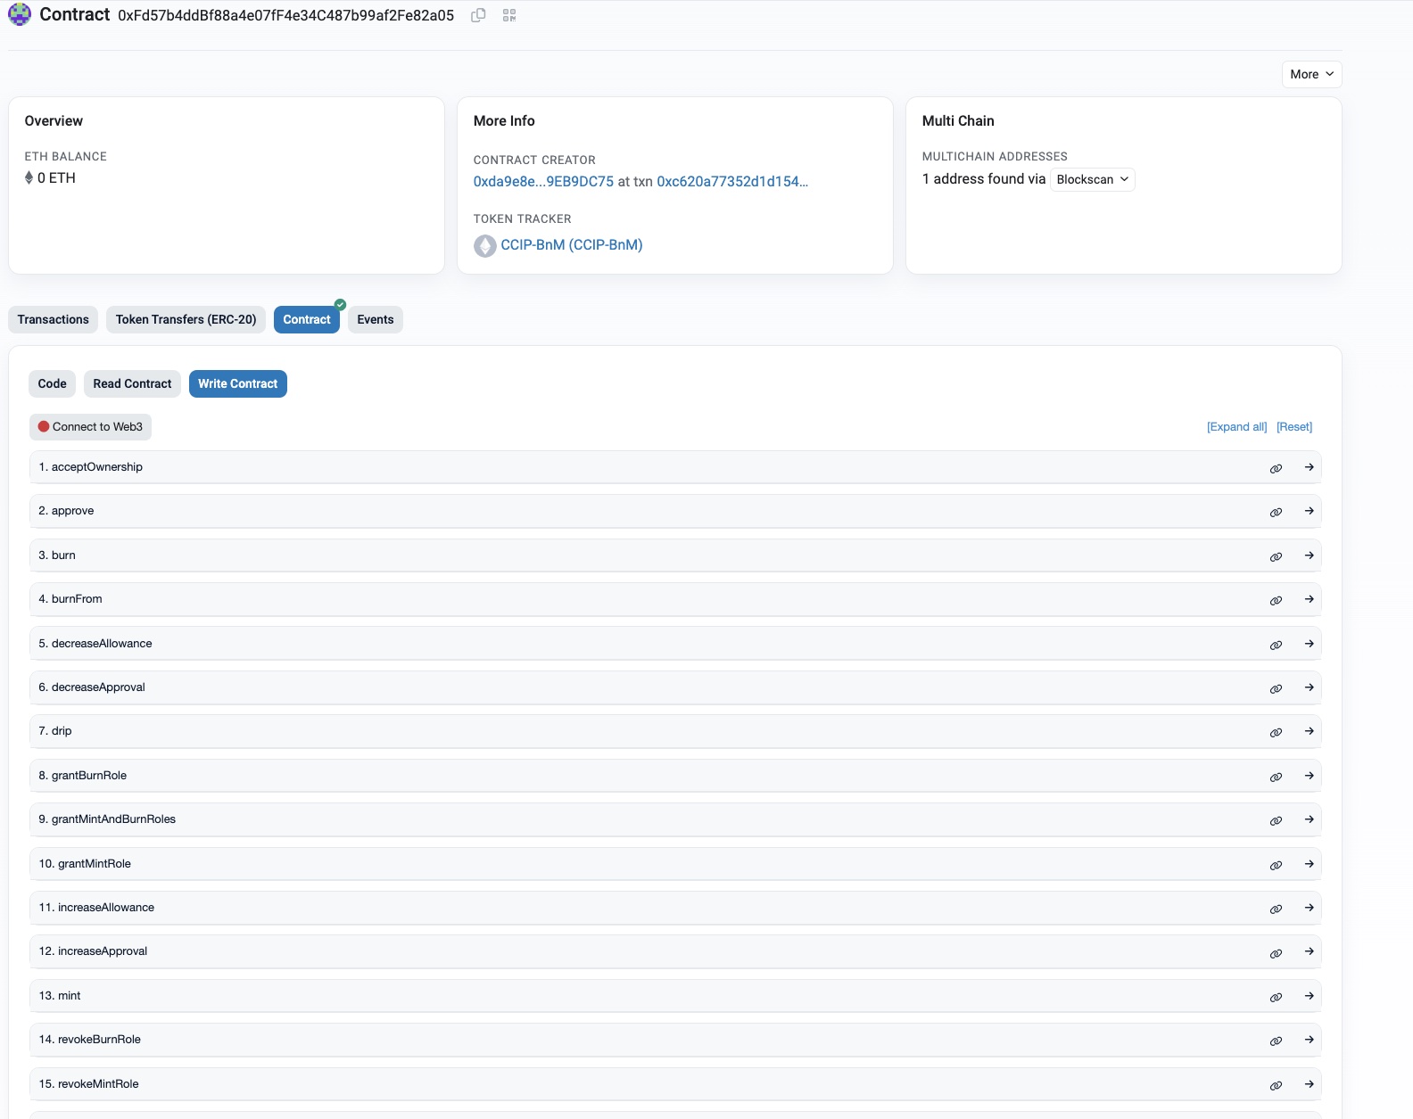The image size is (1413, 1119).
Task: Expand the approve function arrow
Action: pos(1309,511)
